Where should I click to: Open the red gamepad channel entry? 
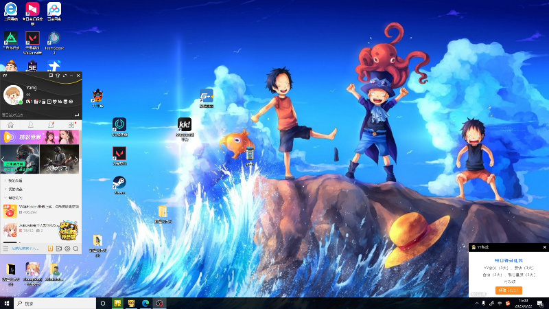click(x=41, y=211)
